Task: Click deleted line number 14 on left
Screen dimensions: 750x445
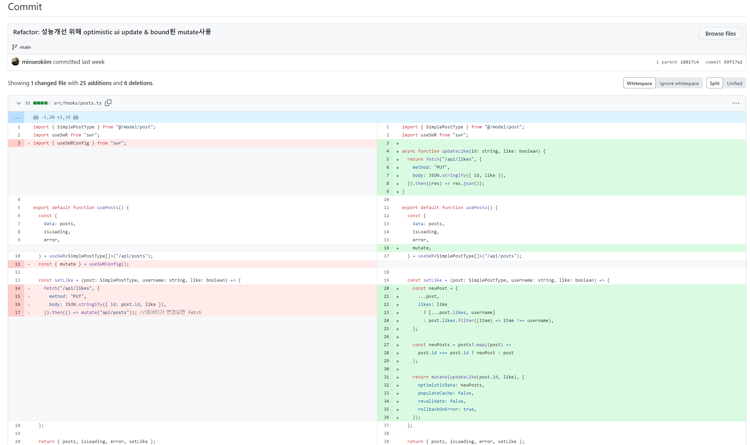Action: (x=17, y=288)
